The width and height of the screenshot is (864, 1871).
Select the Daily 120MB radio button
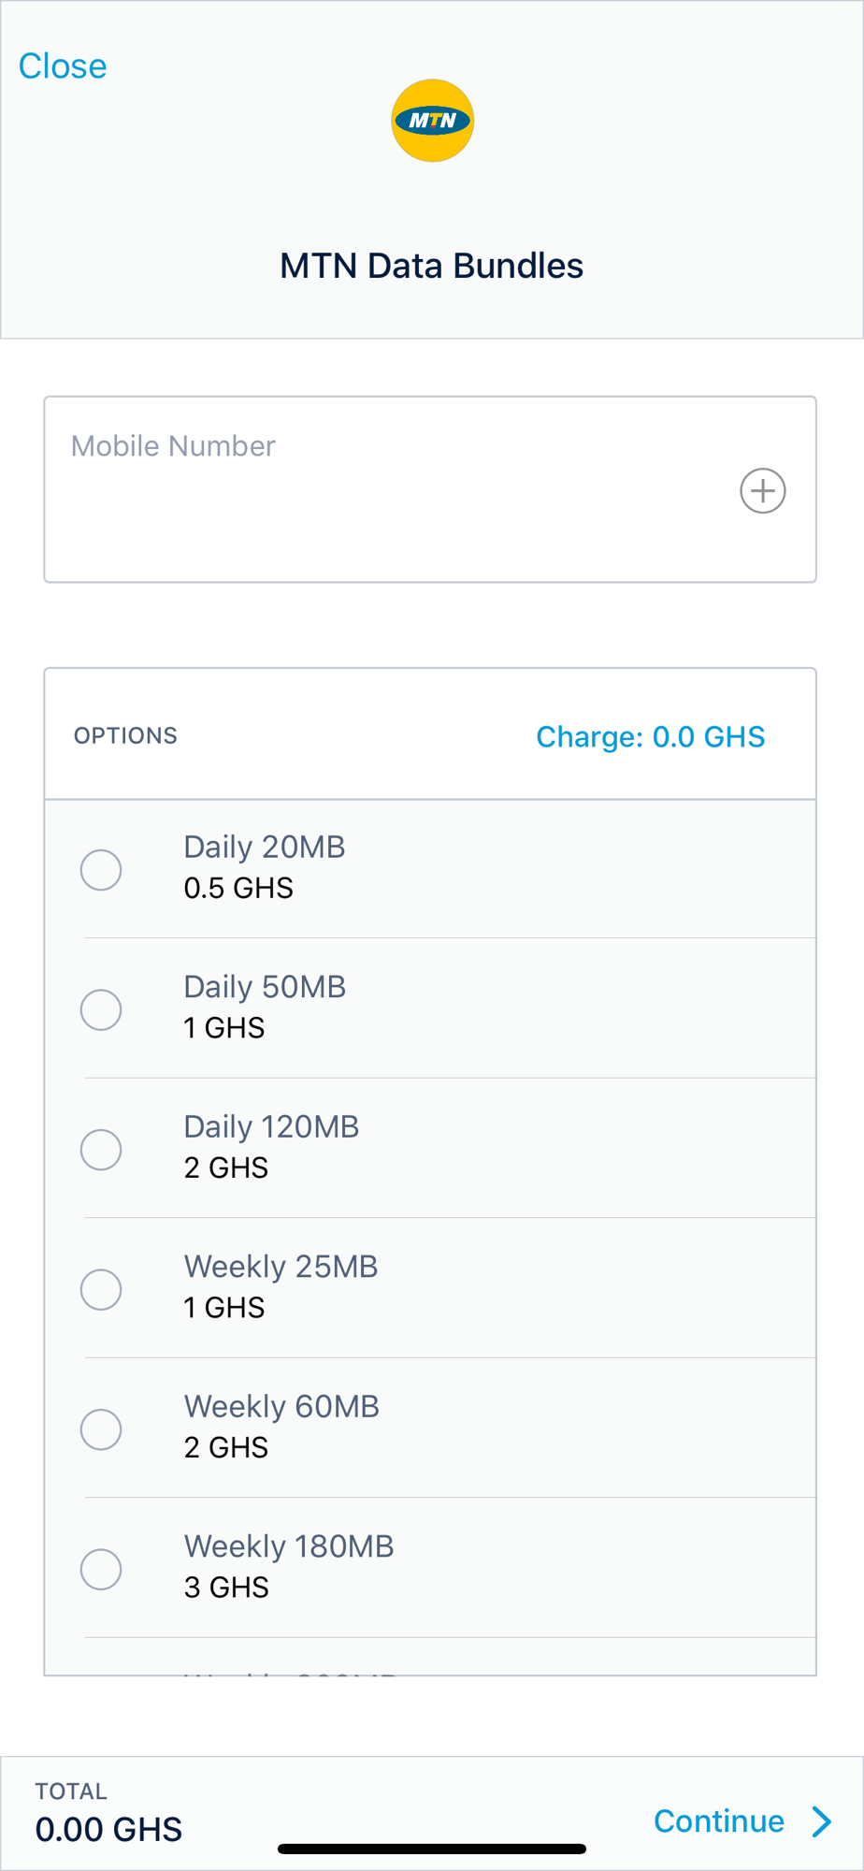tap(101, 1150)
